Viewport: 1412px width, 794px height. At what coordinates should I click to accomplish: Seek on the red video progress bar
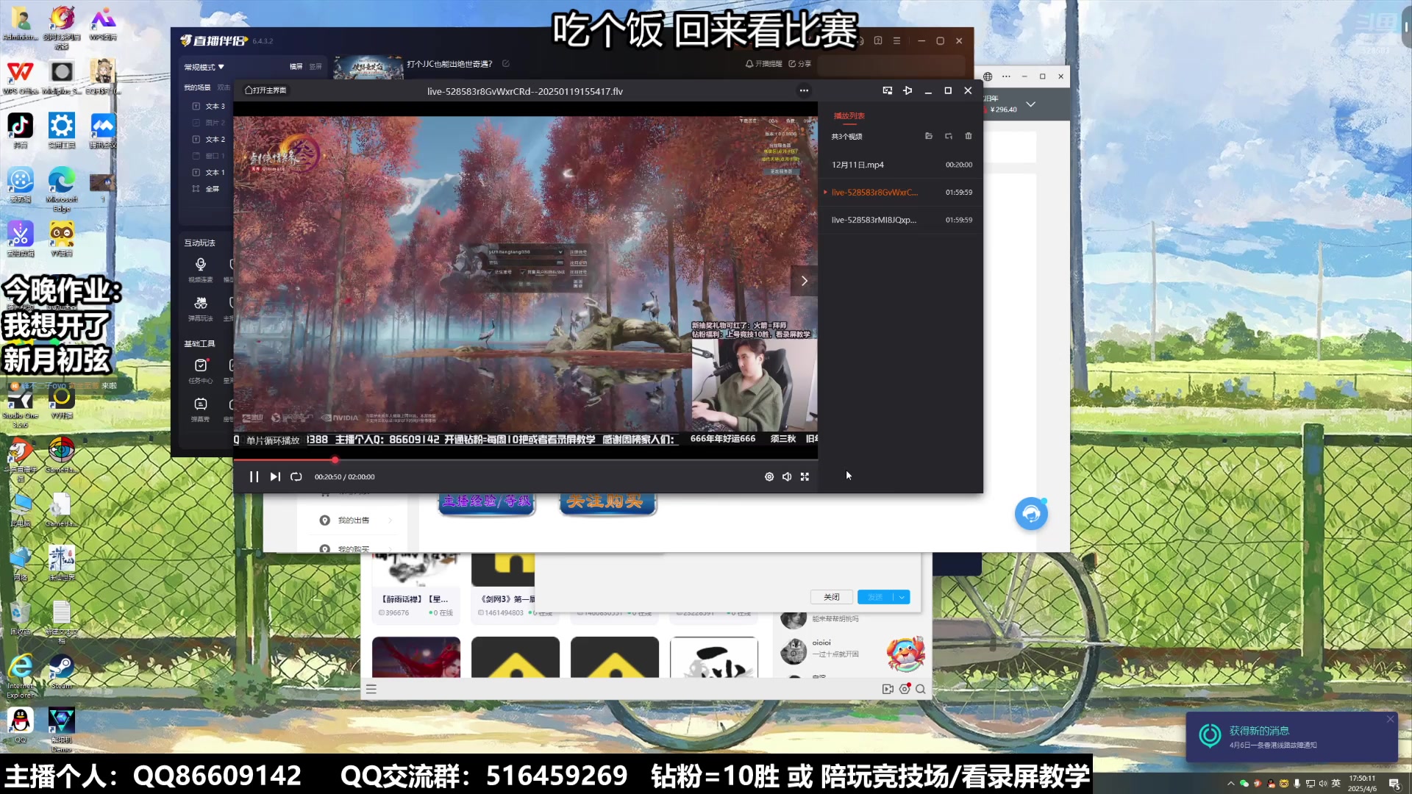(x=525, y=460)
